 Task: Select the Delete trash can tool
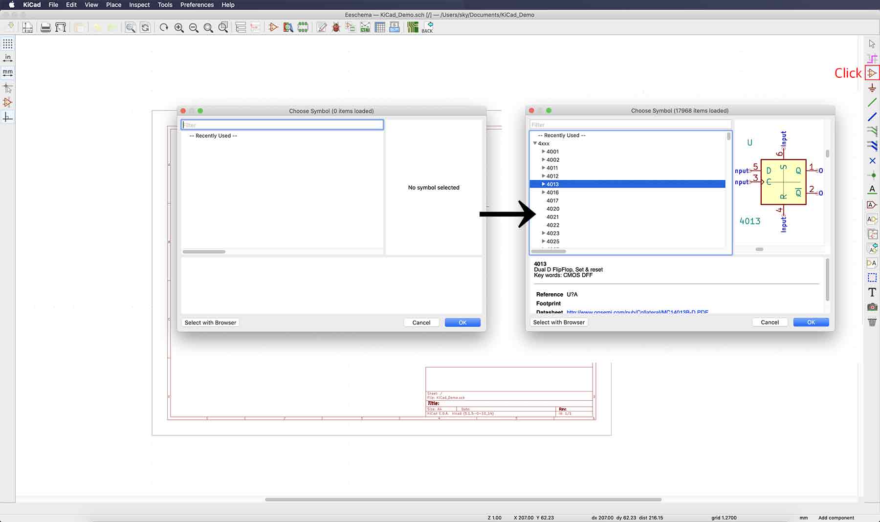(872, 322)
